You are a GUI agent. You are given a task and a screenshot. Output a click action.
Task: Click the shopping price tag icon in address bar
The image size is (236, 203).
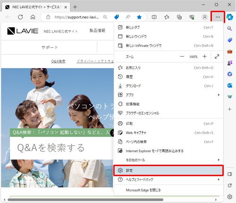[117, 17]
